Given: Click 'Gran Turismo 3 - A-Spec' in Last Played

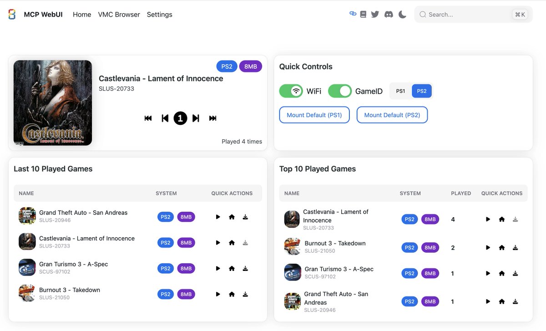Looking at the screenshot, I should point(74,264).
